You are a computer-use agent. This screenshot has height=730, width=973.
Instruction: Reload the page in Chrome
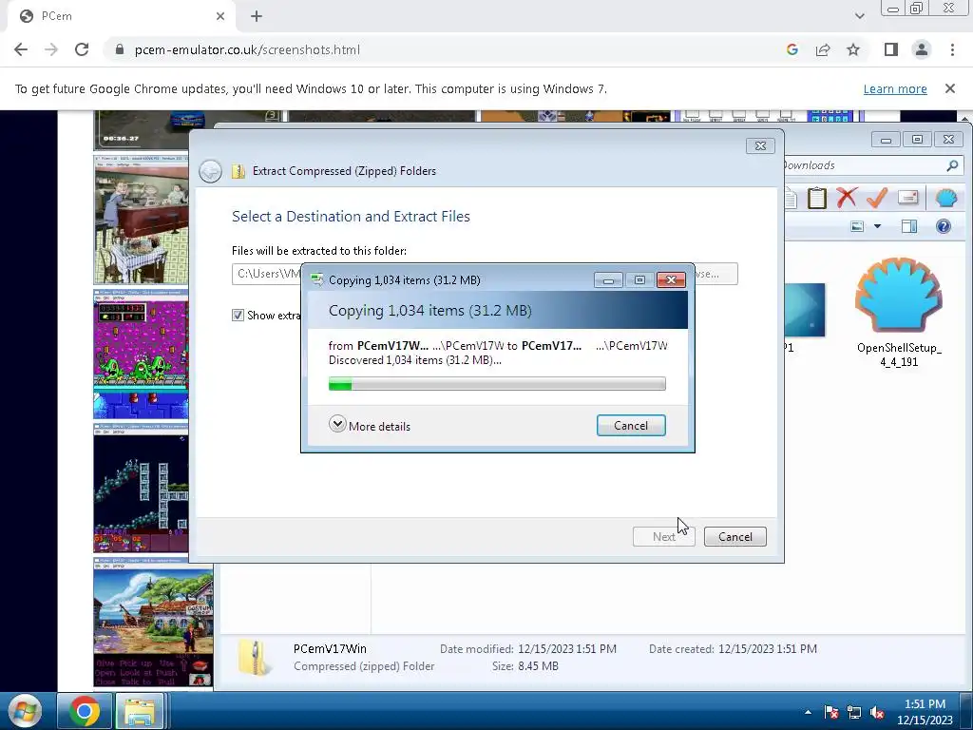coord(82,49)
